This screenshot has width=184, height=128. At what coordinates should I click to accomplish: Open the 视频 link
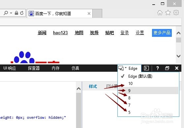94,33
